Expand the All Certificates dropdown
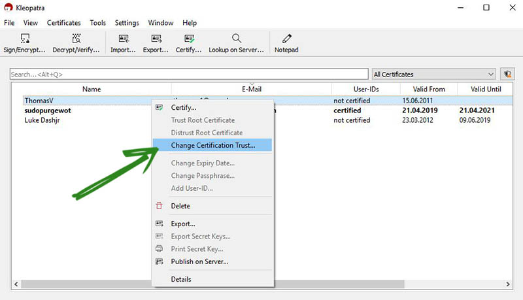 tap(433, 74)
